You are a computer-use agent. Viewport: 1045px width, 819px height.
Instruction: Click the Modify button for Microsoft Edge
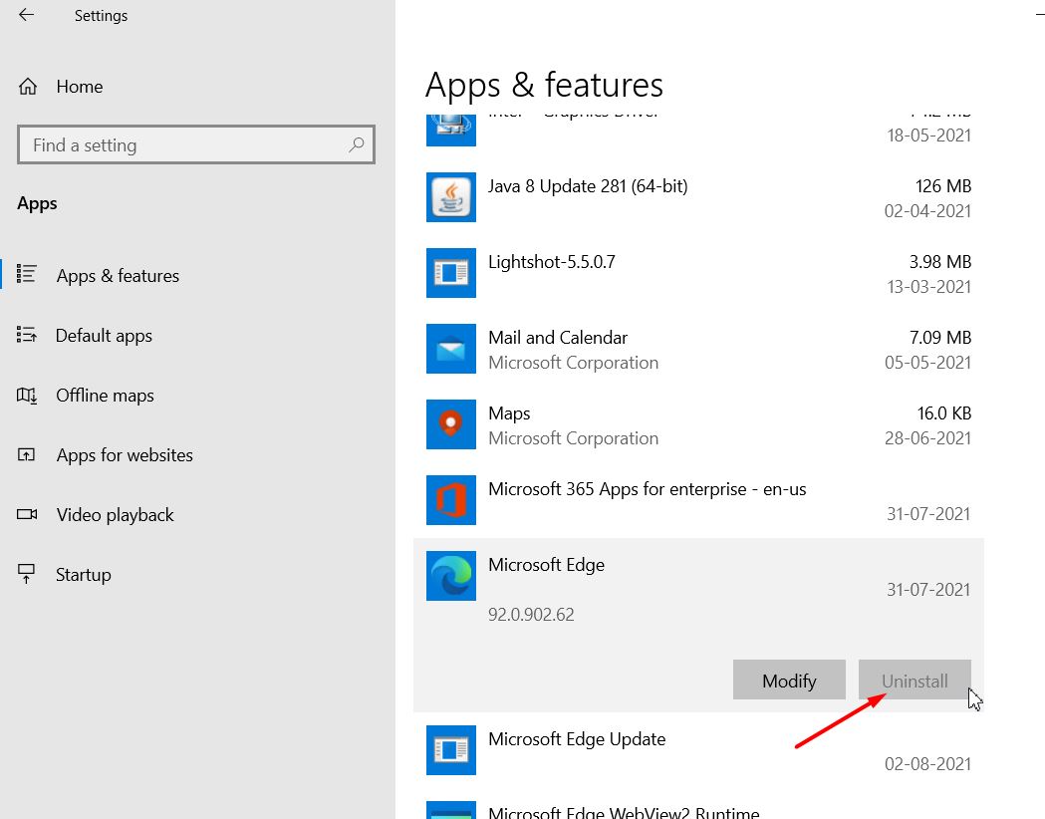click(x=789, y=680)
